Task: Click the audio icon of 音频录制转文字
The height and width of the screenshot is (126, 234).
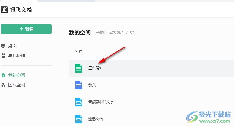Action: pyautogui.click(x=79, y=102)
